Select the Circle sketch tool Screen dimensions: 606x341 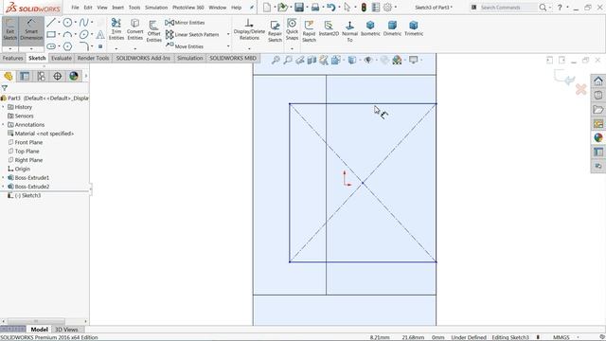pos(67,23)
